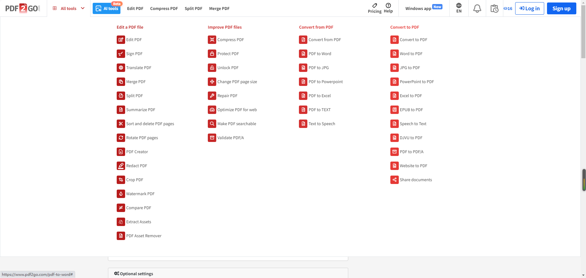Click the Share documents icon

(394, 180)
